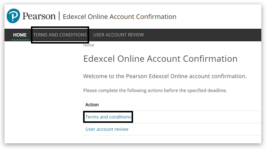Click the dark navigation bar's empty area
Image resolution: width=268 pixels, height=150 pixels.
tap(205, 35)
